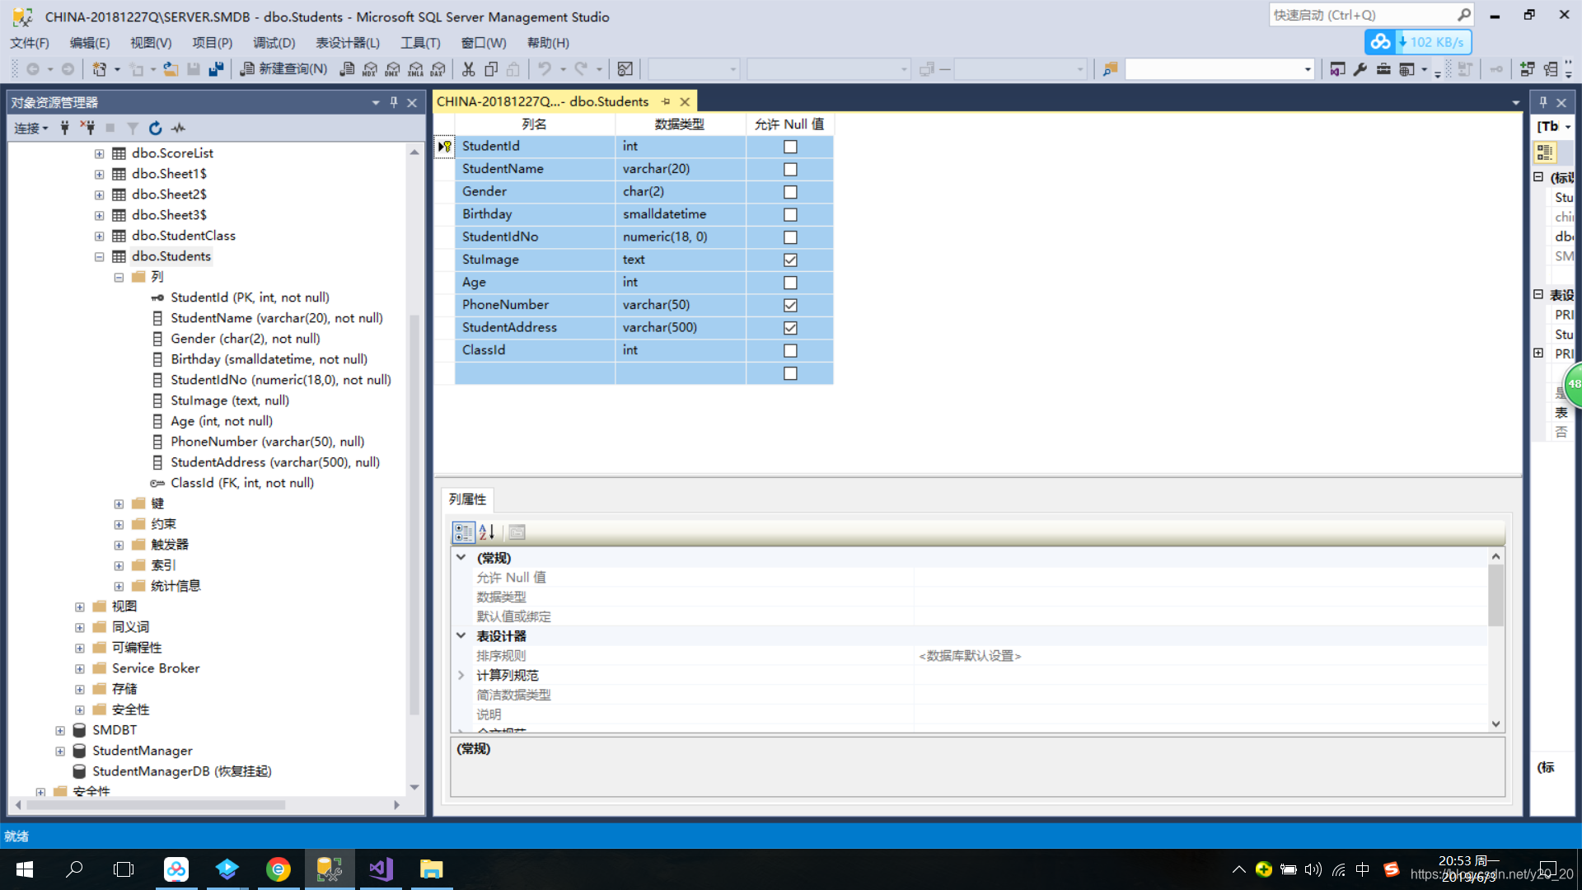The image size is (1582, 890).
Task: Toggle Allow Null for StudentName
Action: coord(790,170)
